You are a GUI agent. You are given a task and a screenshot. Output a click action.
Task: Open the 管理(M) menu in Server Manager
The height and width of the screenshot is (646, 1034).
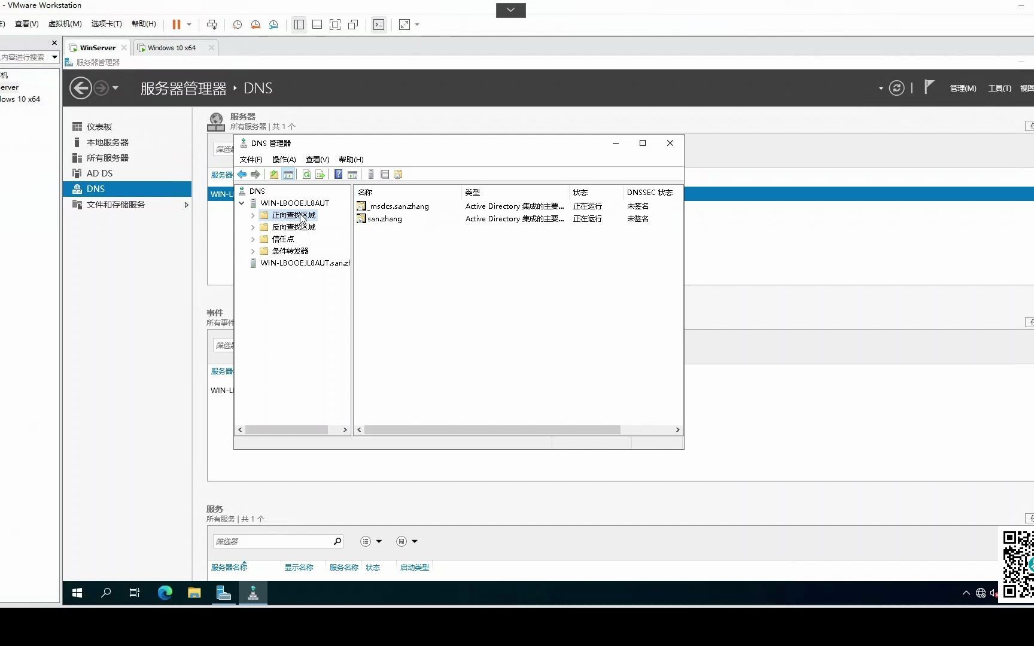(x=963, y=88)
